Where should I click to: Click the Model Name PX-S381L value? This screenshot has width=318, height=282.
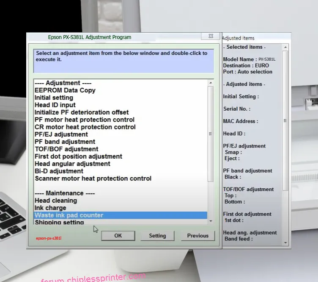pos(267,59)
